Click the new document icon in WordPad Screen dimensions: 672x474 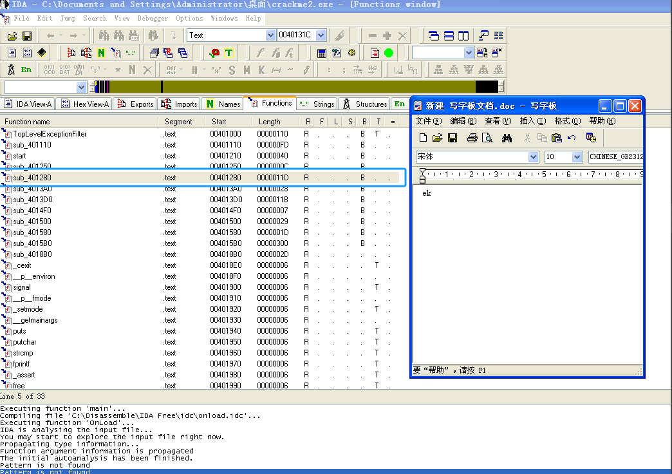[x=423, y=138]
